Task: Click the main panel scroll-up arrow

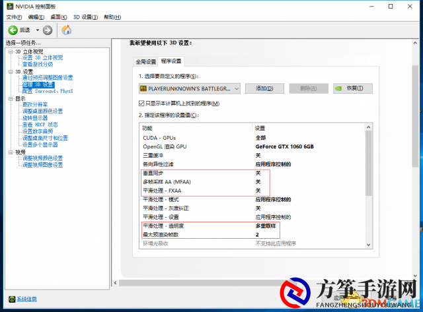Action: pyautogui.click(x=415, y=43)
